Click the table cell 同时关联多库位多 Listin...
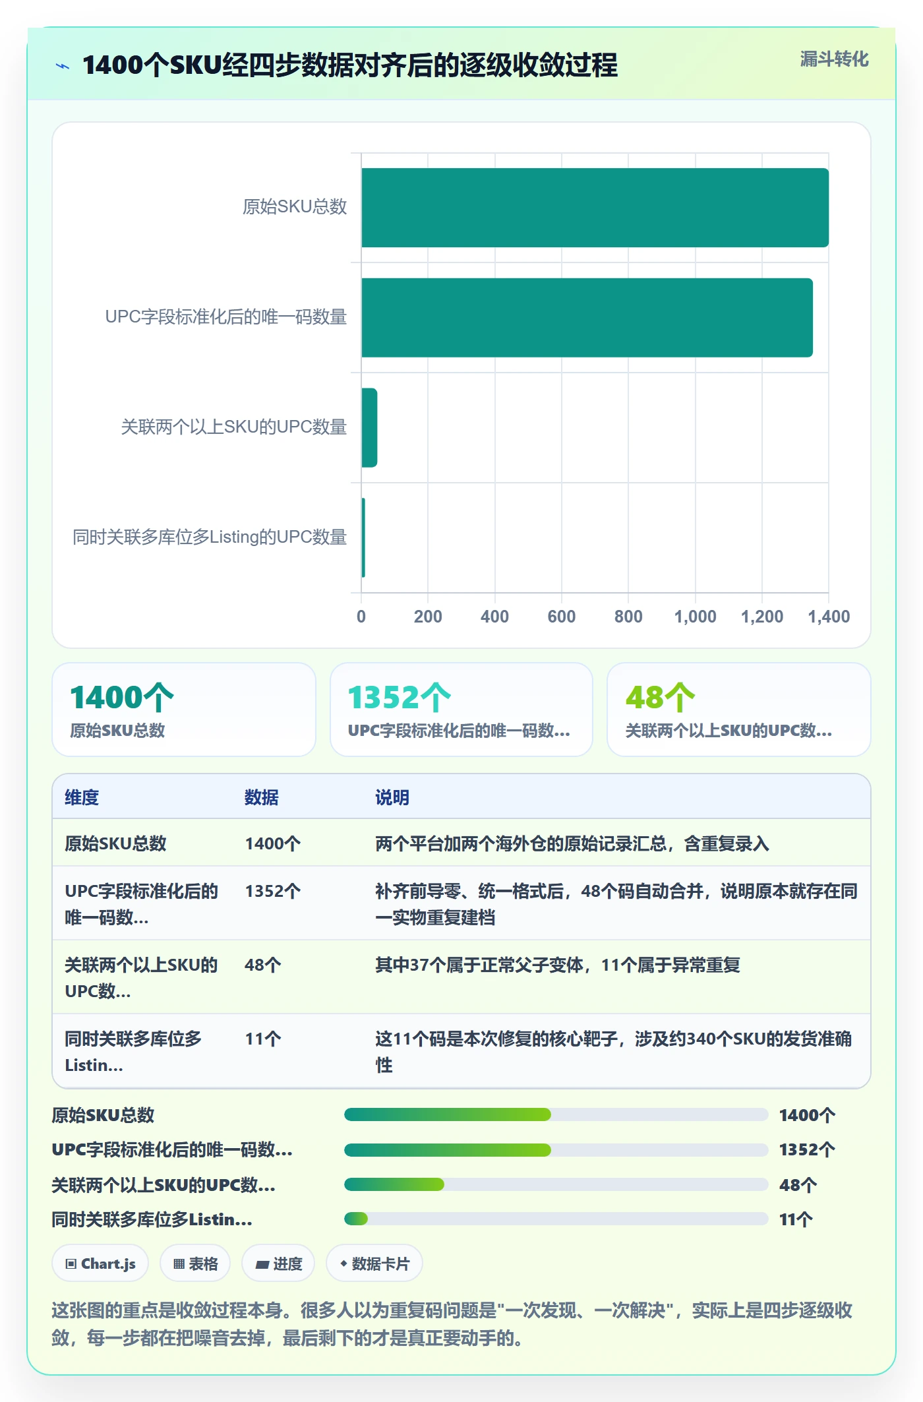Image resolution: width=923 pixels, height=1402 pixels. coord(133,1052)
